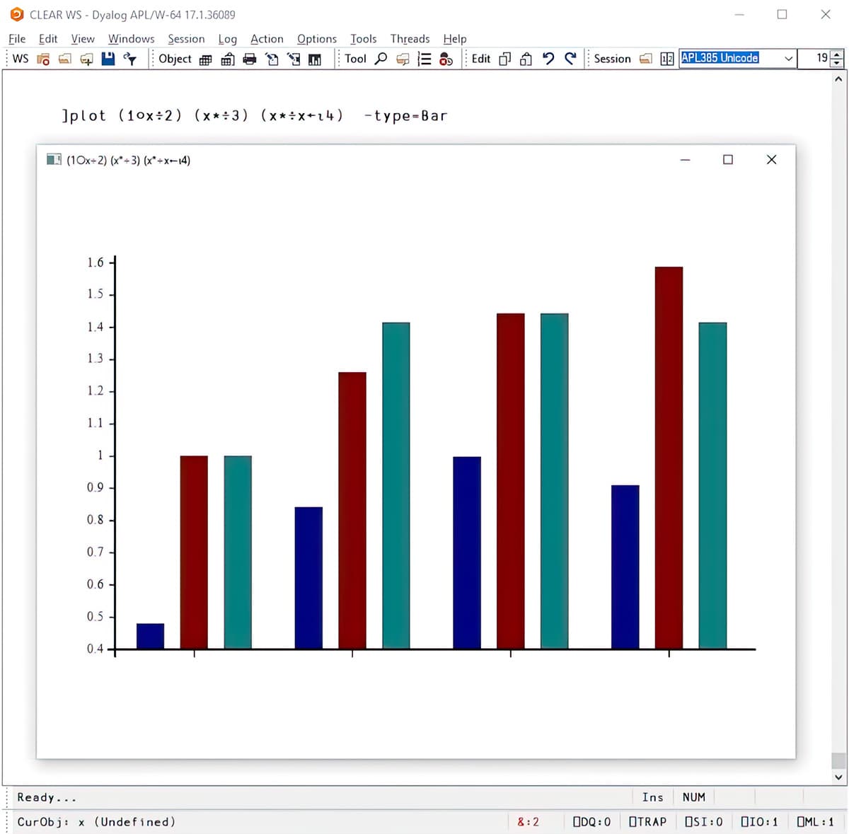Click the Paste icon in Edit toolbar
This screenshot has height=834, width=849.
pos(526,59)
